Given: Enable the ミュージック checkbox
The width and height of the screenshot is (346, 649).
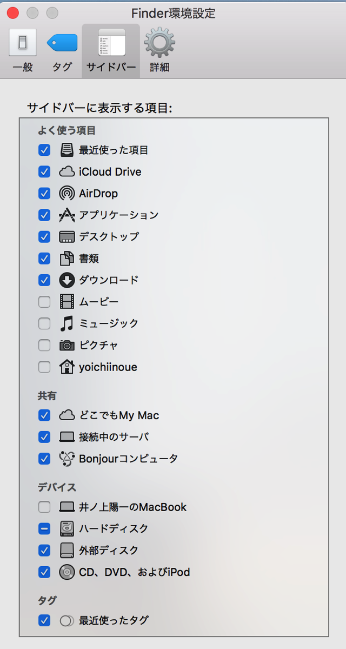Looking at the screenshot, I should (x=44, y=323).
